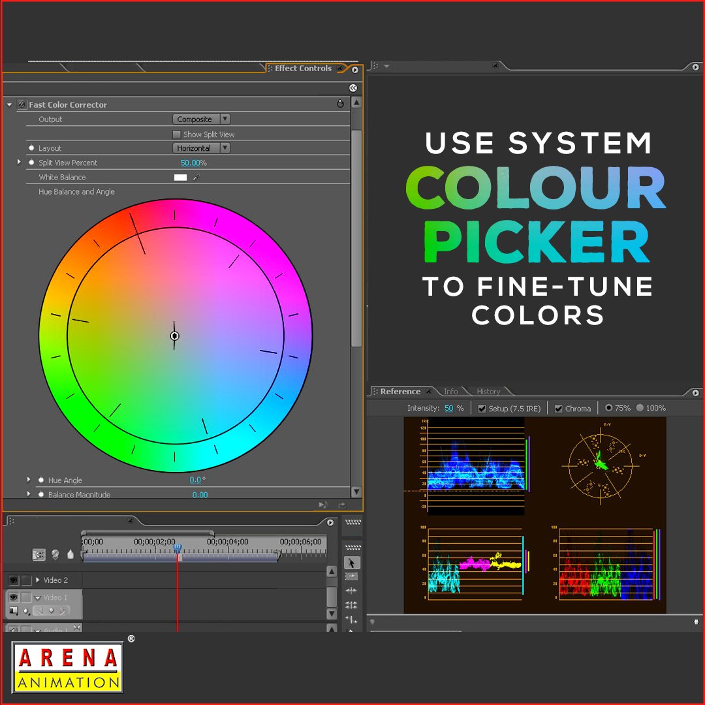The image size is (705, 705).
Task: Switch to the Reference tab
Action: (400, 391)
